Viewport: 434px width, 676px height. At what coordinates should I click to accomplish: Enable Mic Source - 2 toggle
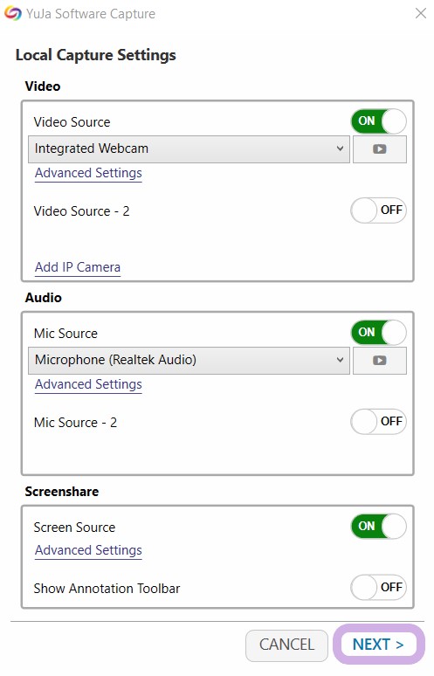[x=378, y=422]
